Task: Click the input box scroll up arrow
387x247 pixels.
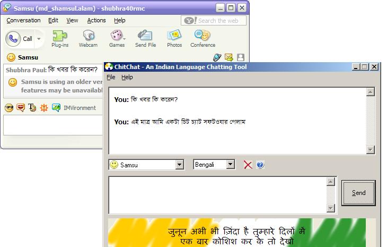Action: pos(330,182)
